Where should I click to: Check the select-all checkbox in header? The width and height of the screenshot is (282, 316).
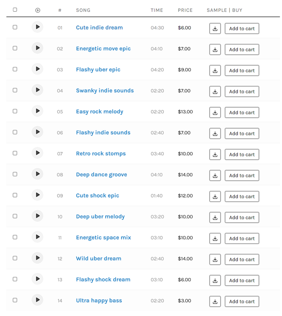[15, 10]
